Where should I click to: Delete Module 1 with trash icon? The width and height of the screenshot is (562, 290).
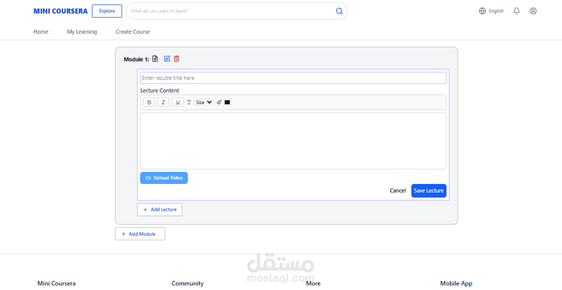[176, 59]
